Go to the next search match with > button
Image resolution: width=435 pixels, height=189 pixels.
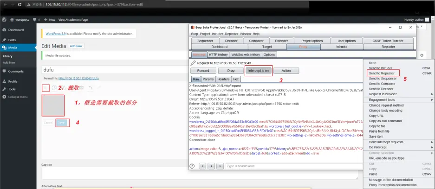click(x=220, y=166)
